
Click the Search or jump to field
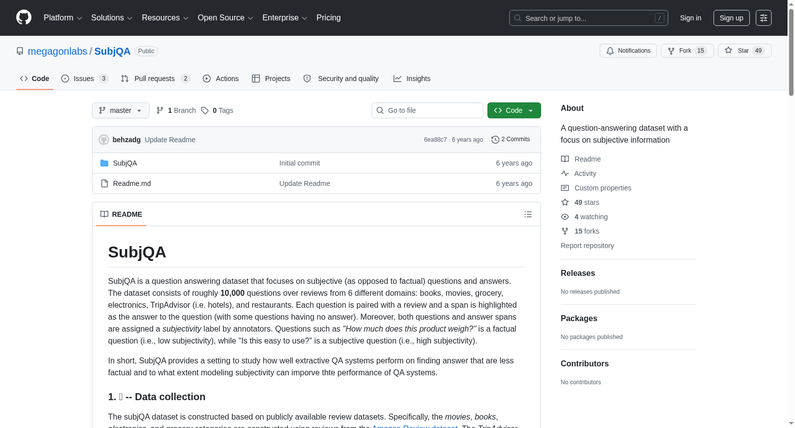click(589, 18)
